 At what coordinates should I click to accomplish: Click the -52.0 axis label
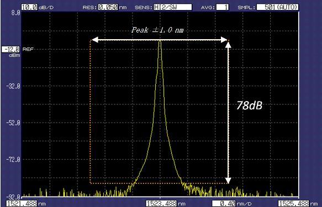[13, 123]
